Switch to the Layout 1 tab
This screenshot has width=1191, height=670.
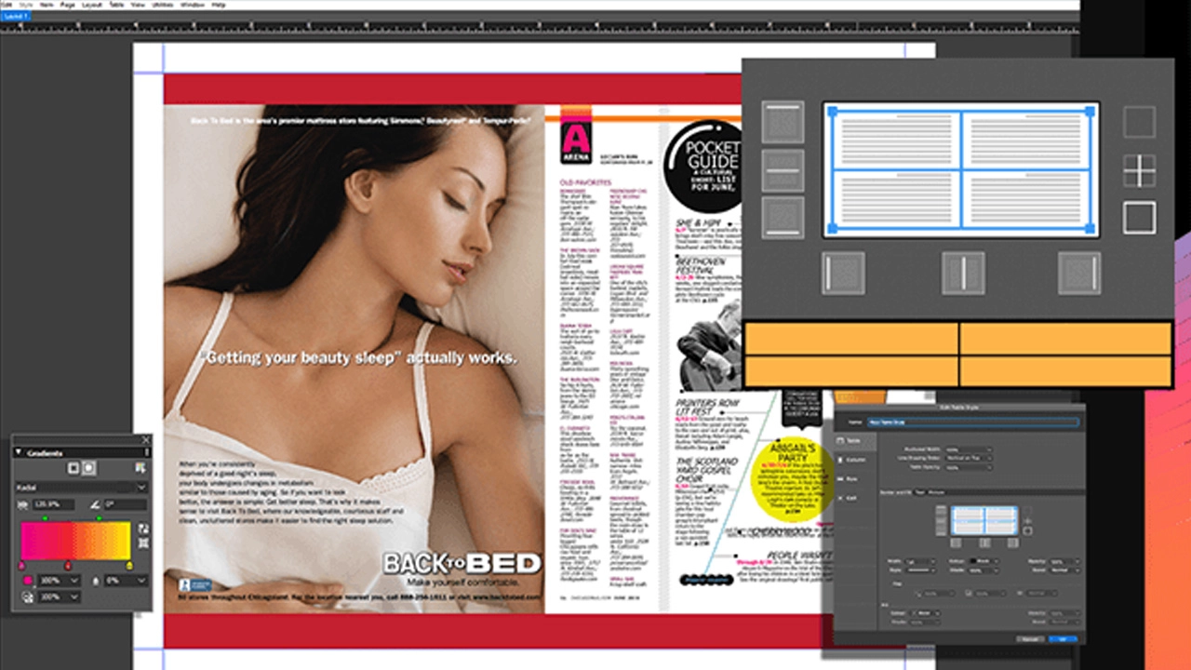pos(16,17)
